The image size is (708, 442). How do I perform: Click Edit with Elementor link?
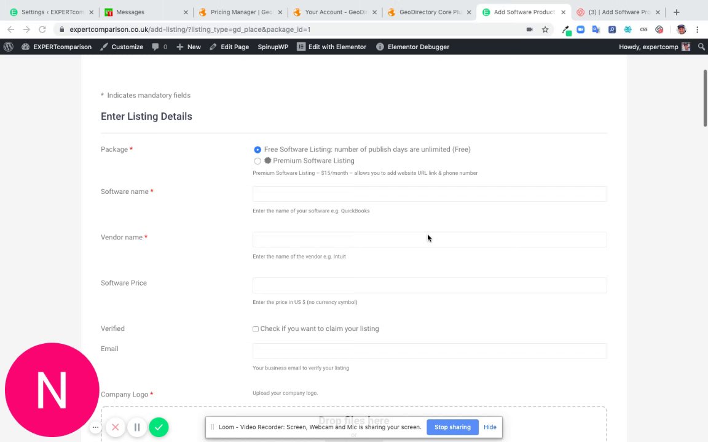pos(331,47)
